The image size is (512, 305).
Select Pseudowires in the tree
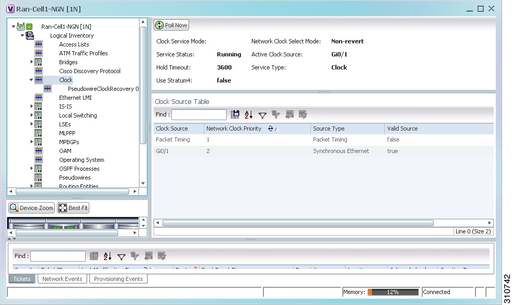(75, 178)
